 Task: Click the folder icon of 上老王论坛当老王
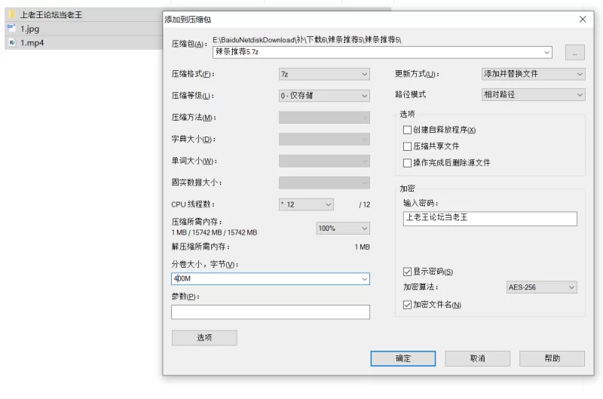coord(12,14)
